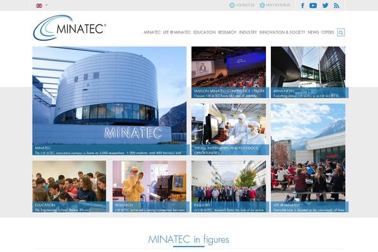This screenshot has height=252, width=378.
Task: Open the NEWS menu item
Action: [313, 32]
